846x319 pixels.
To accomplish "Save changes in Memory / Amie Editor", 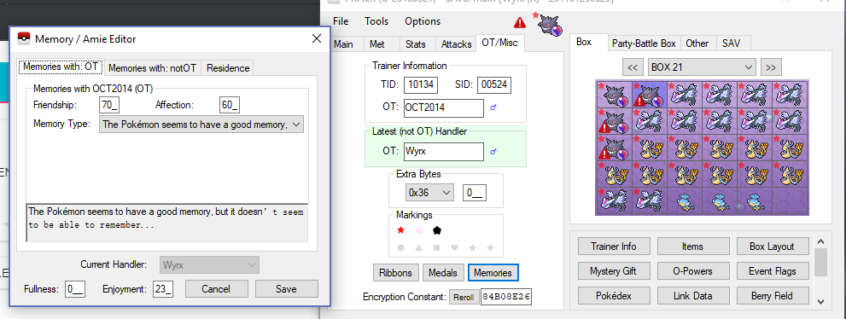I will coord(287,289).
